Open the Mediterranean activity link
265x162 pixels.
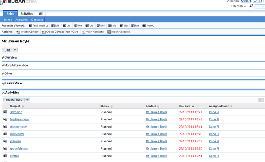20,120
